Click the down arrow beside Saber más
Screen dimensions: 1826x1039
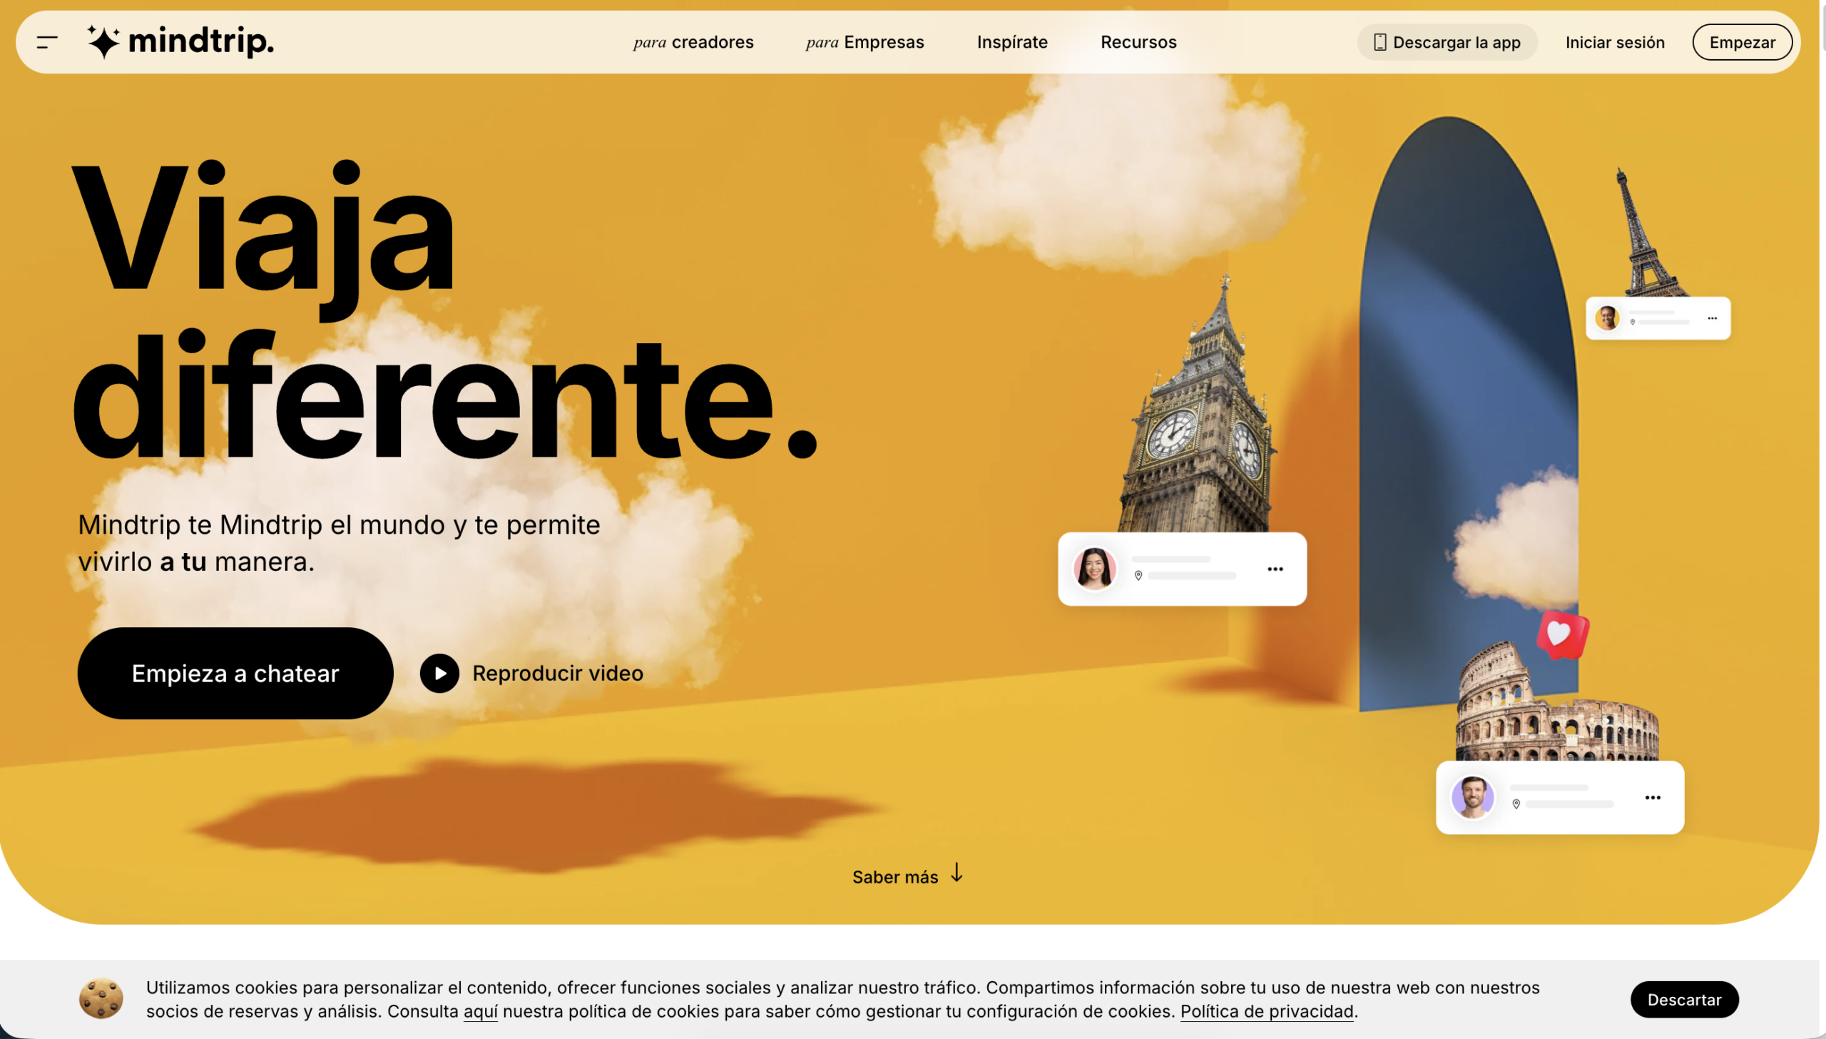pyautogui.click(x=957, y=873)
